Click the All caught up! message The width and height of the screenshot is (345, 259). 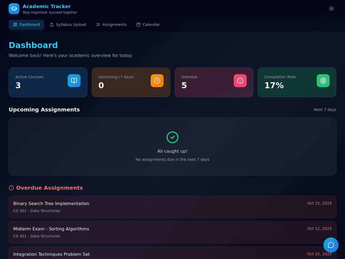[172, 151]
